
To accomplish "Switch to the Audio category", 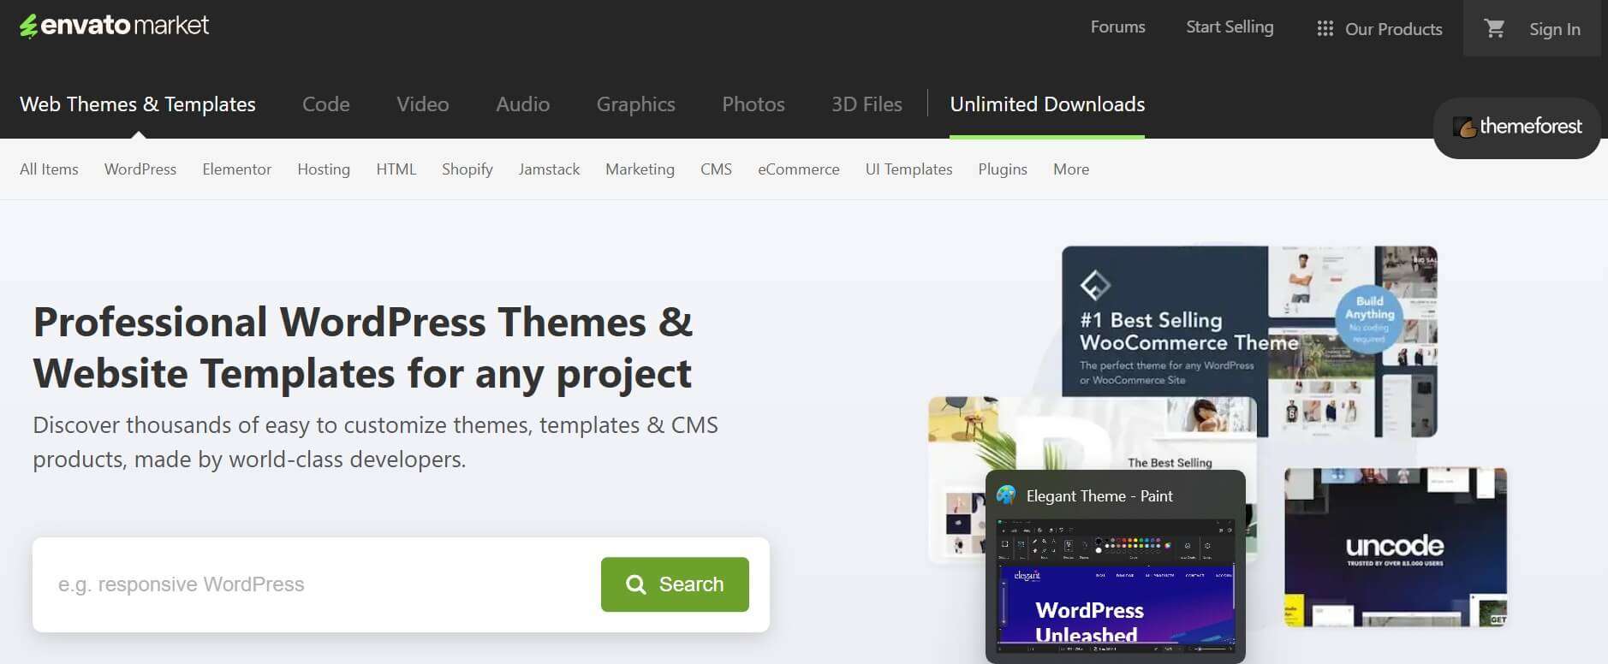I will pyautogui.click(x=523, y=104).
